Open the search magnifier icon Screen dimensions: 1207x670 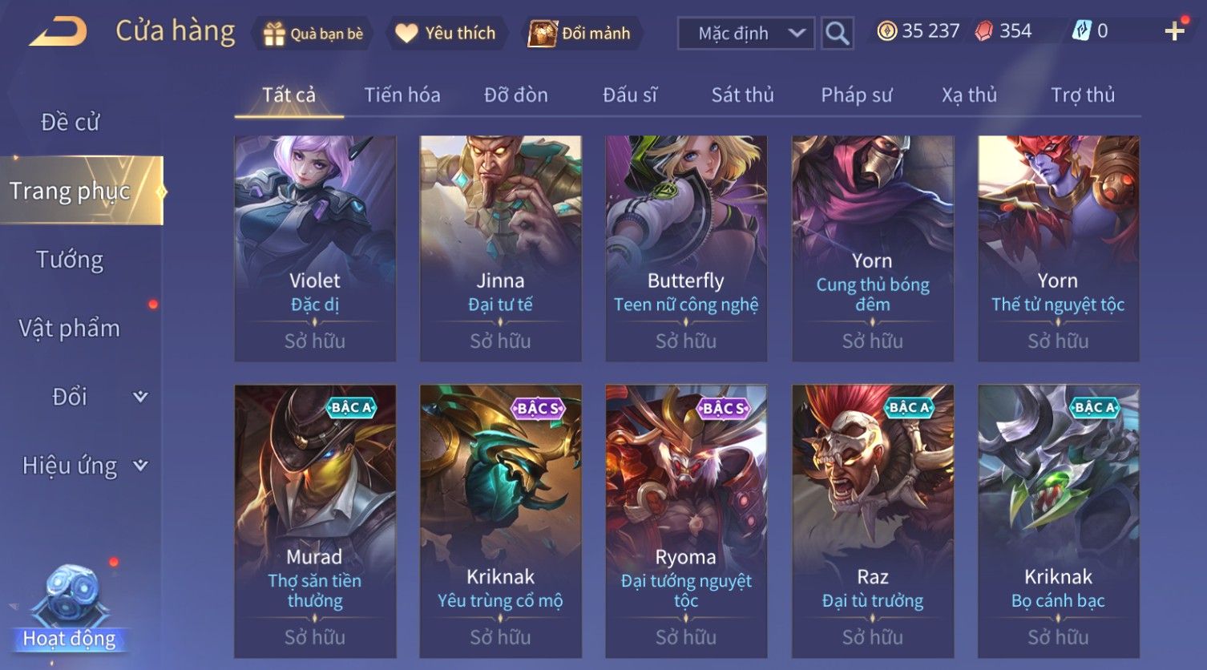point(837,34)
